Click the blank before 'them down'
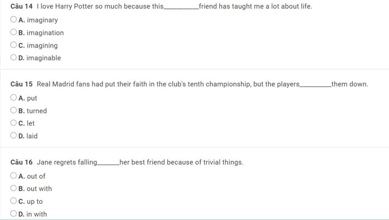 (316, 85)
